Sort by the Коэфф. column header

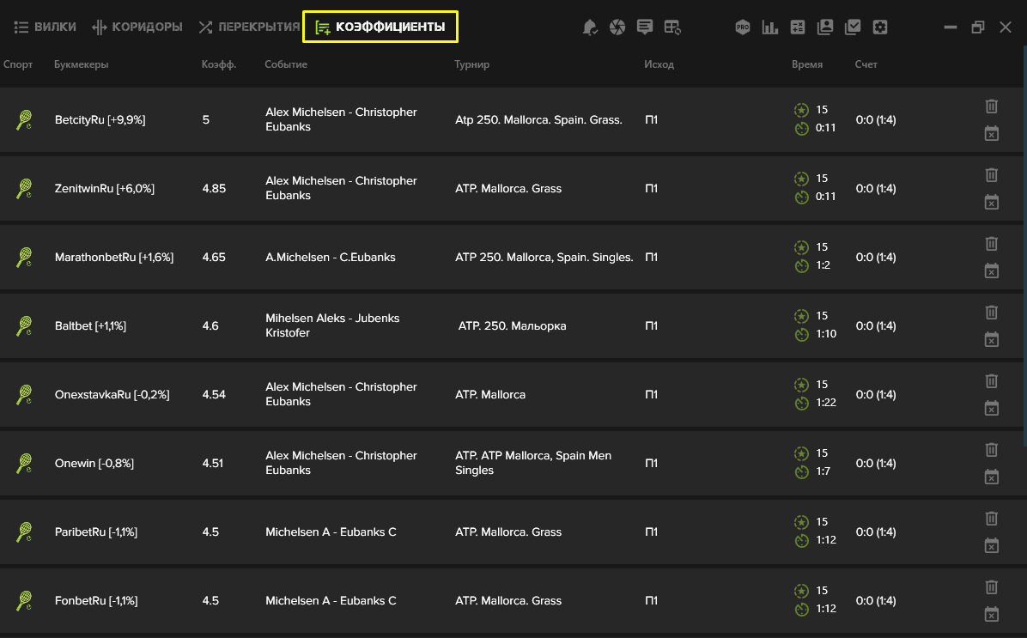(x=219, y=64)
